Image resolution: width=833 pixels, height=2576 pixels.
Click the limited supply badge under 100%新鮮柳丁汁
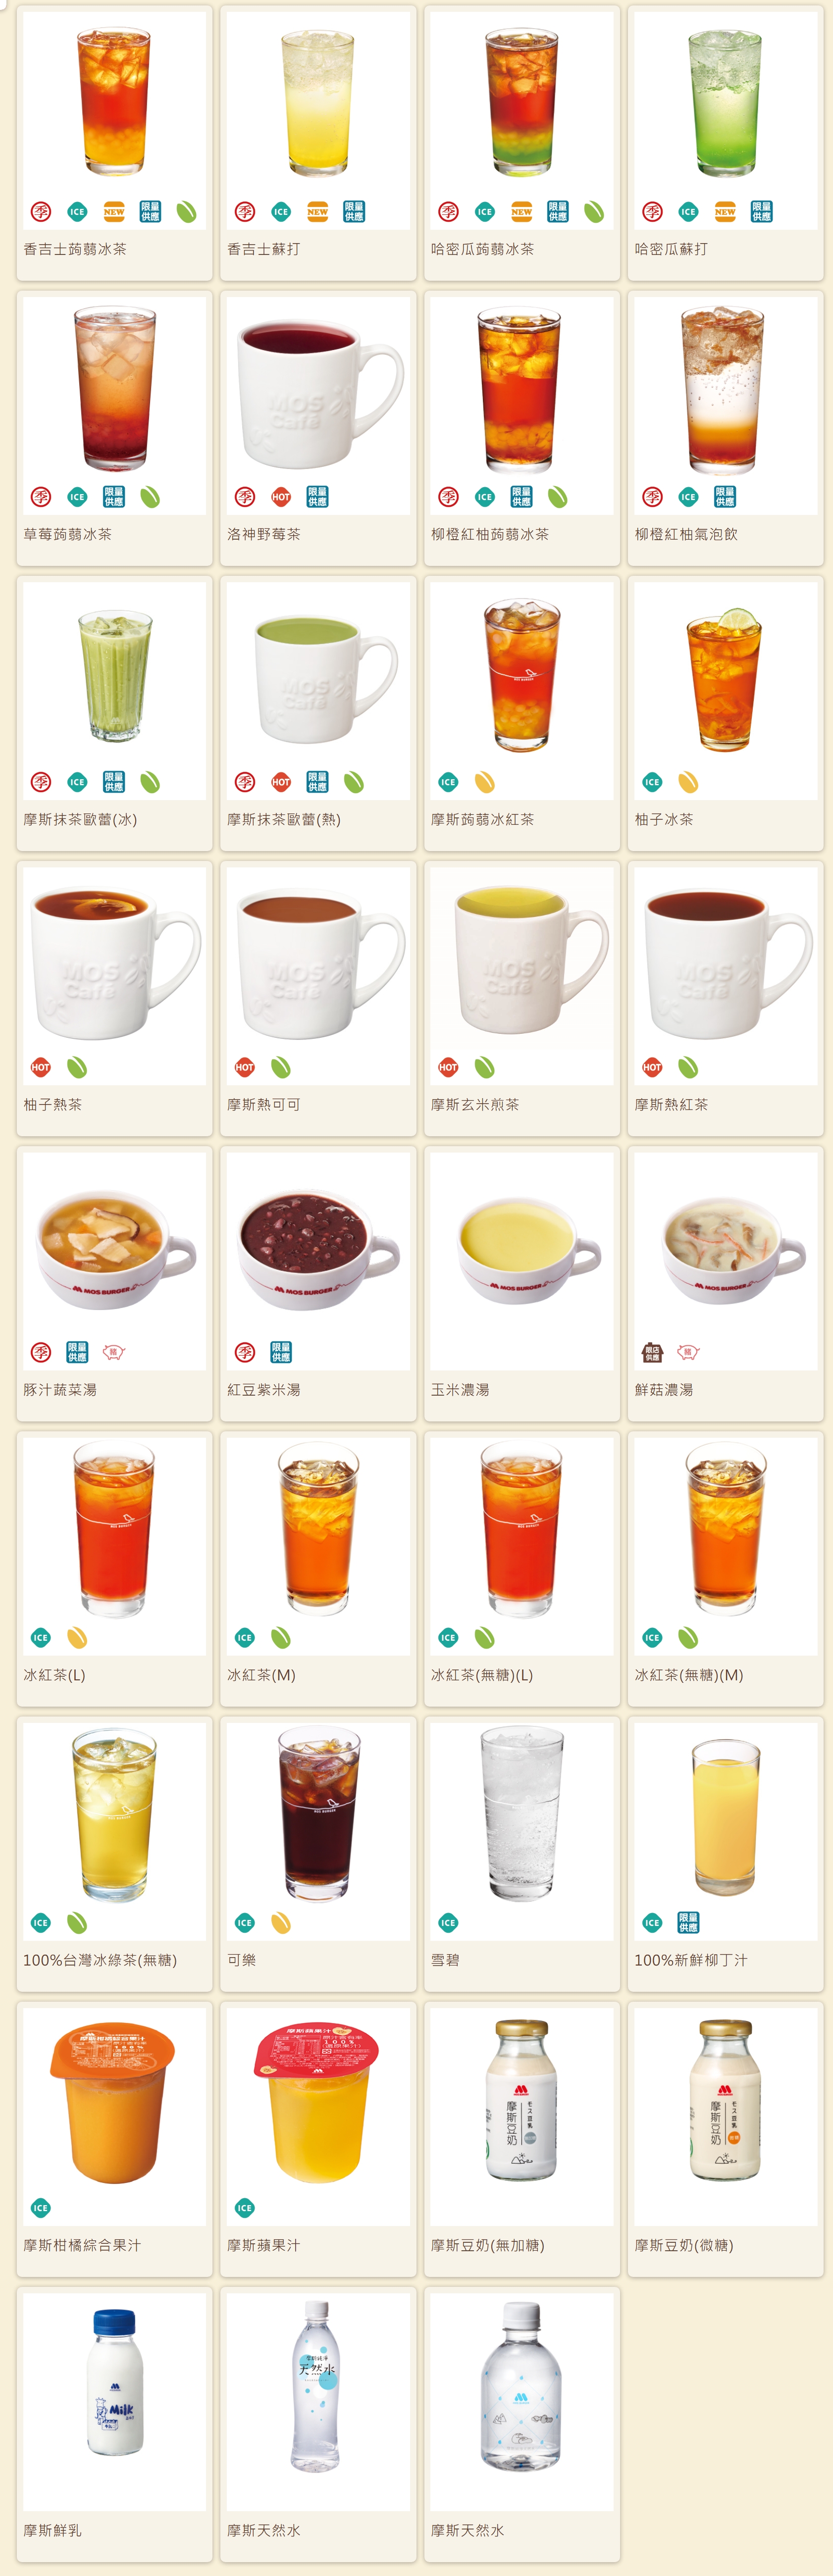tap(688, 1922)
